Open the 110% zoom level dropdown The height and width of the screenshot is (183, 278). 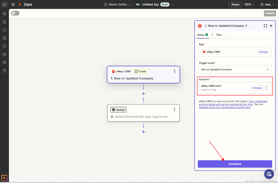(x=249, y=4)
